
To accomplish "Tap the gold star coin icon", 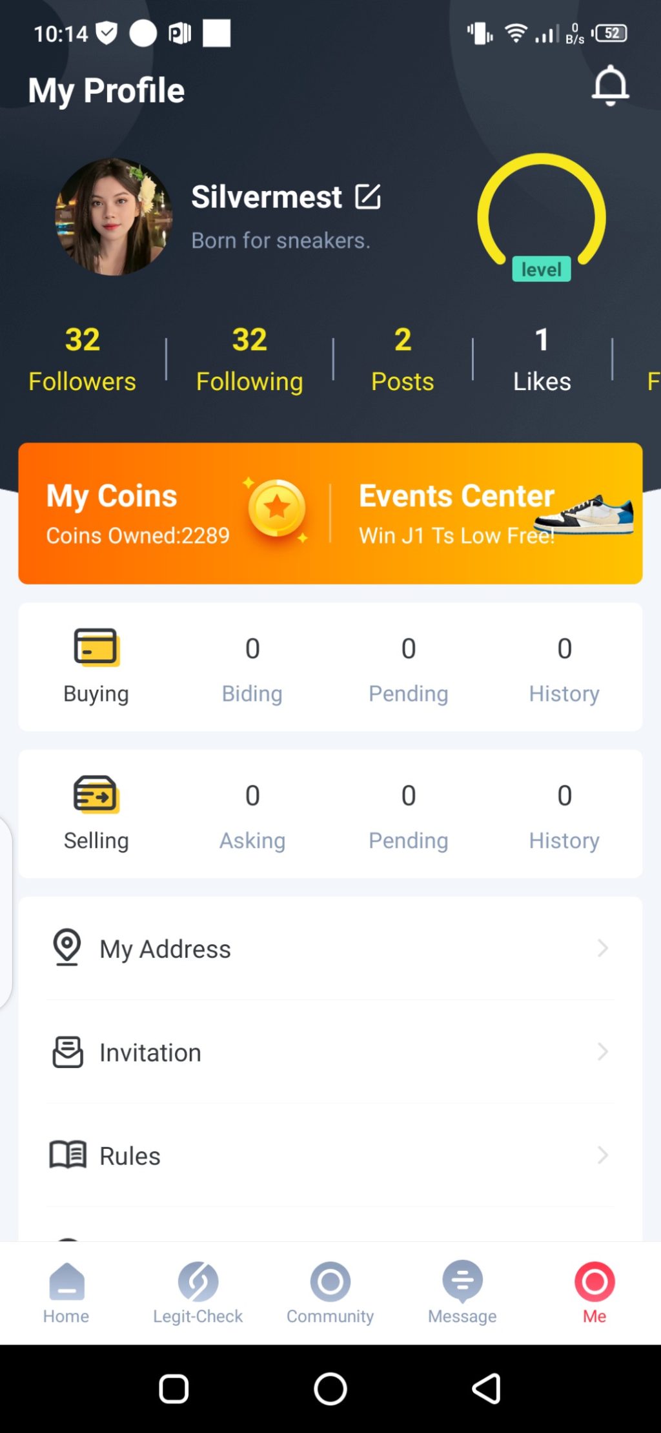I will click(x=277, y=509).
